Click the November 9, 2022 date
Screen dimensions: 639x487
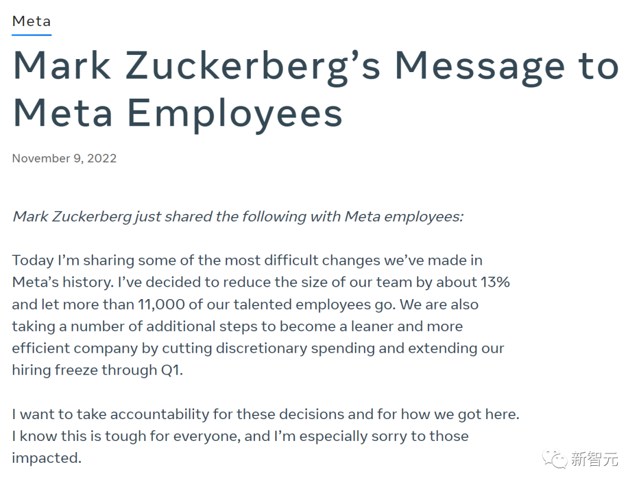[x=64, y=158]
